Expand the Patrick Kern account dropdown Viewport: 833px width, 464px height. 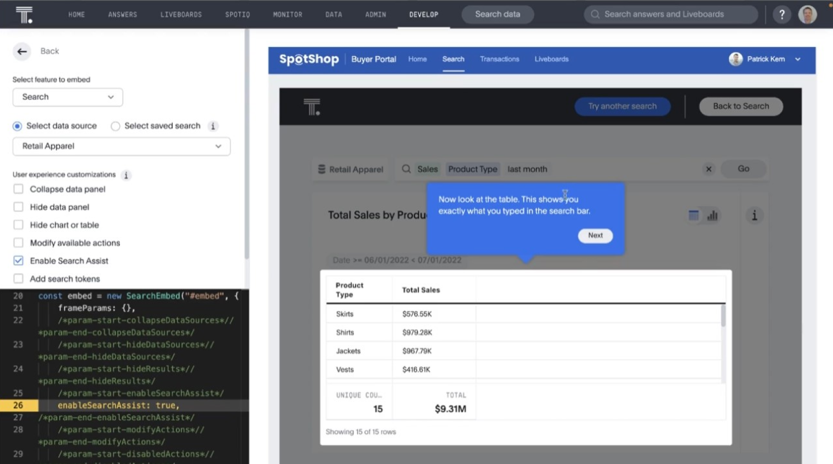(797, 59)
